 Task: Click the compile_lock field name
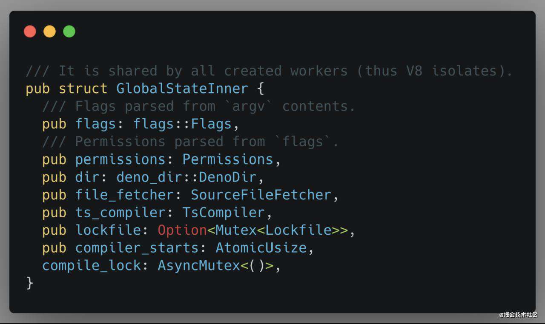(x=92, y=266)
